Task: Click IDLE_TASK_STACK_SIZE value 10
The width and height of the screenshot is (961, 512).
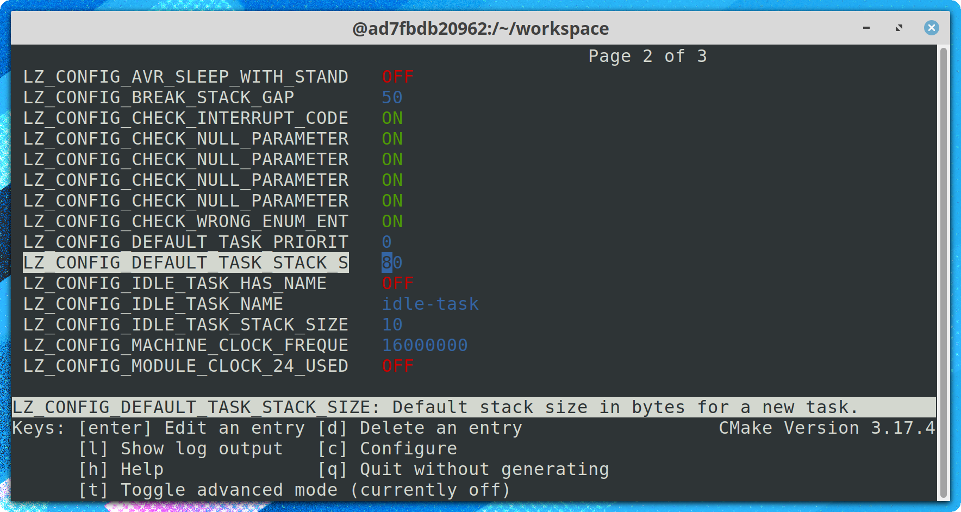Action: click(392, 324)
